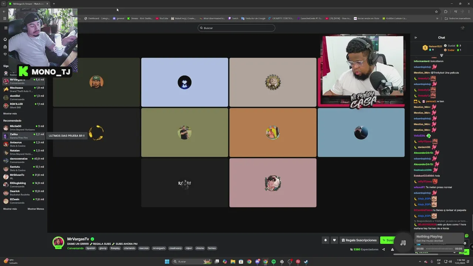This screenshot has width=473, height=266.
Task: Open Spotify from the taskbar
Action: coord(273,262)
